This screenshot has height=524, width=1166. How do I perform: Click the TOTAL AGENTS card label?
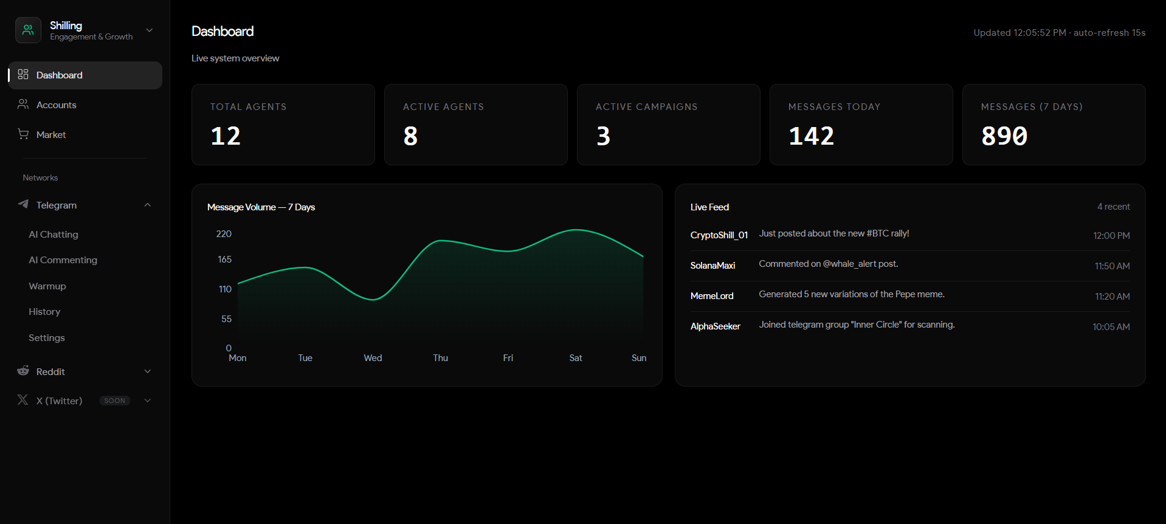tap(249, 107)
